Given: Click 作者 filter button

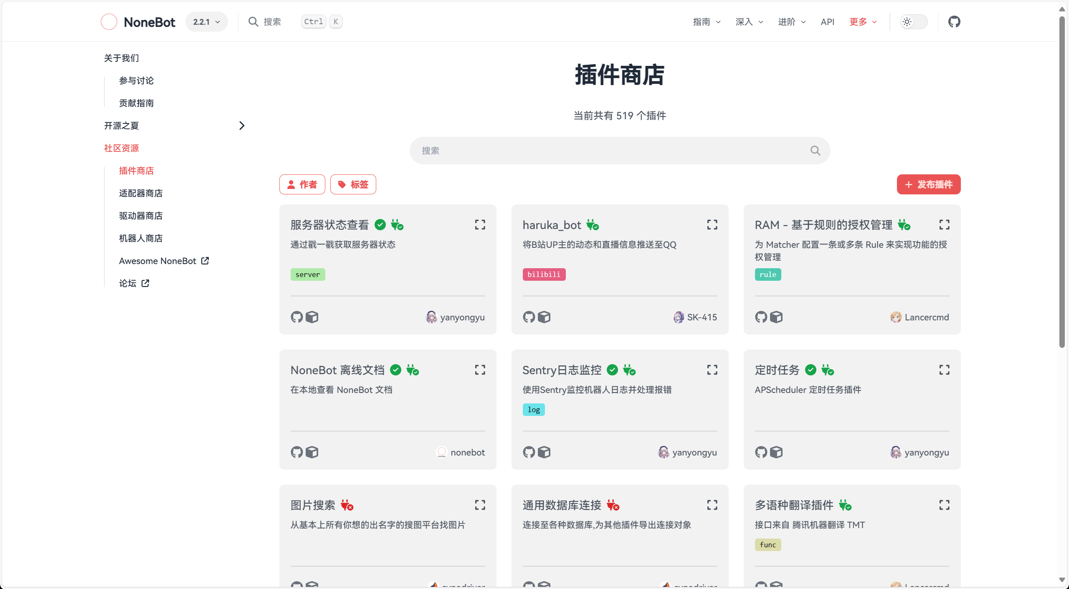Looking at the screenshot, I should pos(302,184).
